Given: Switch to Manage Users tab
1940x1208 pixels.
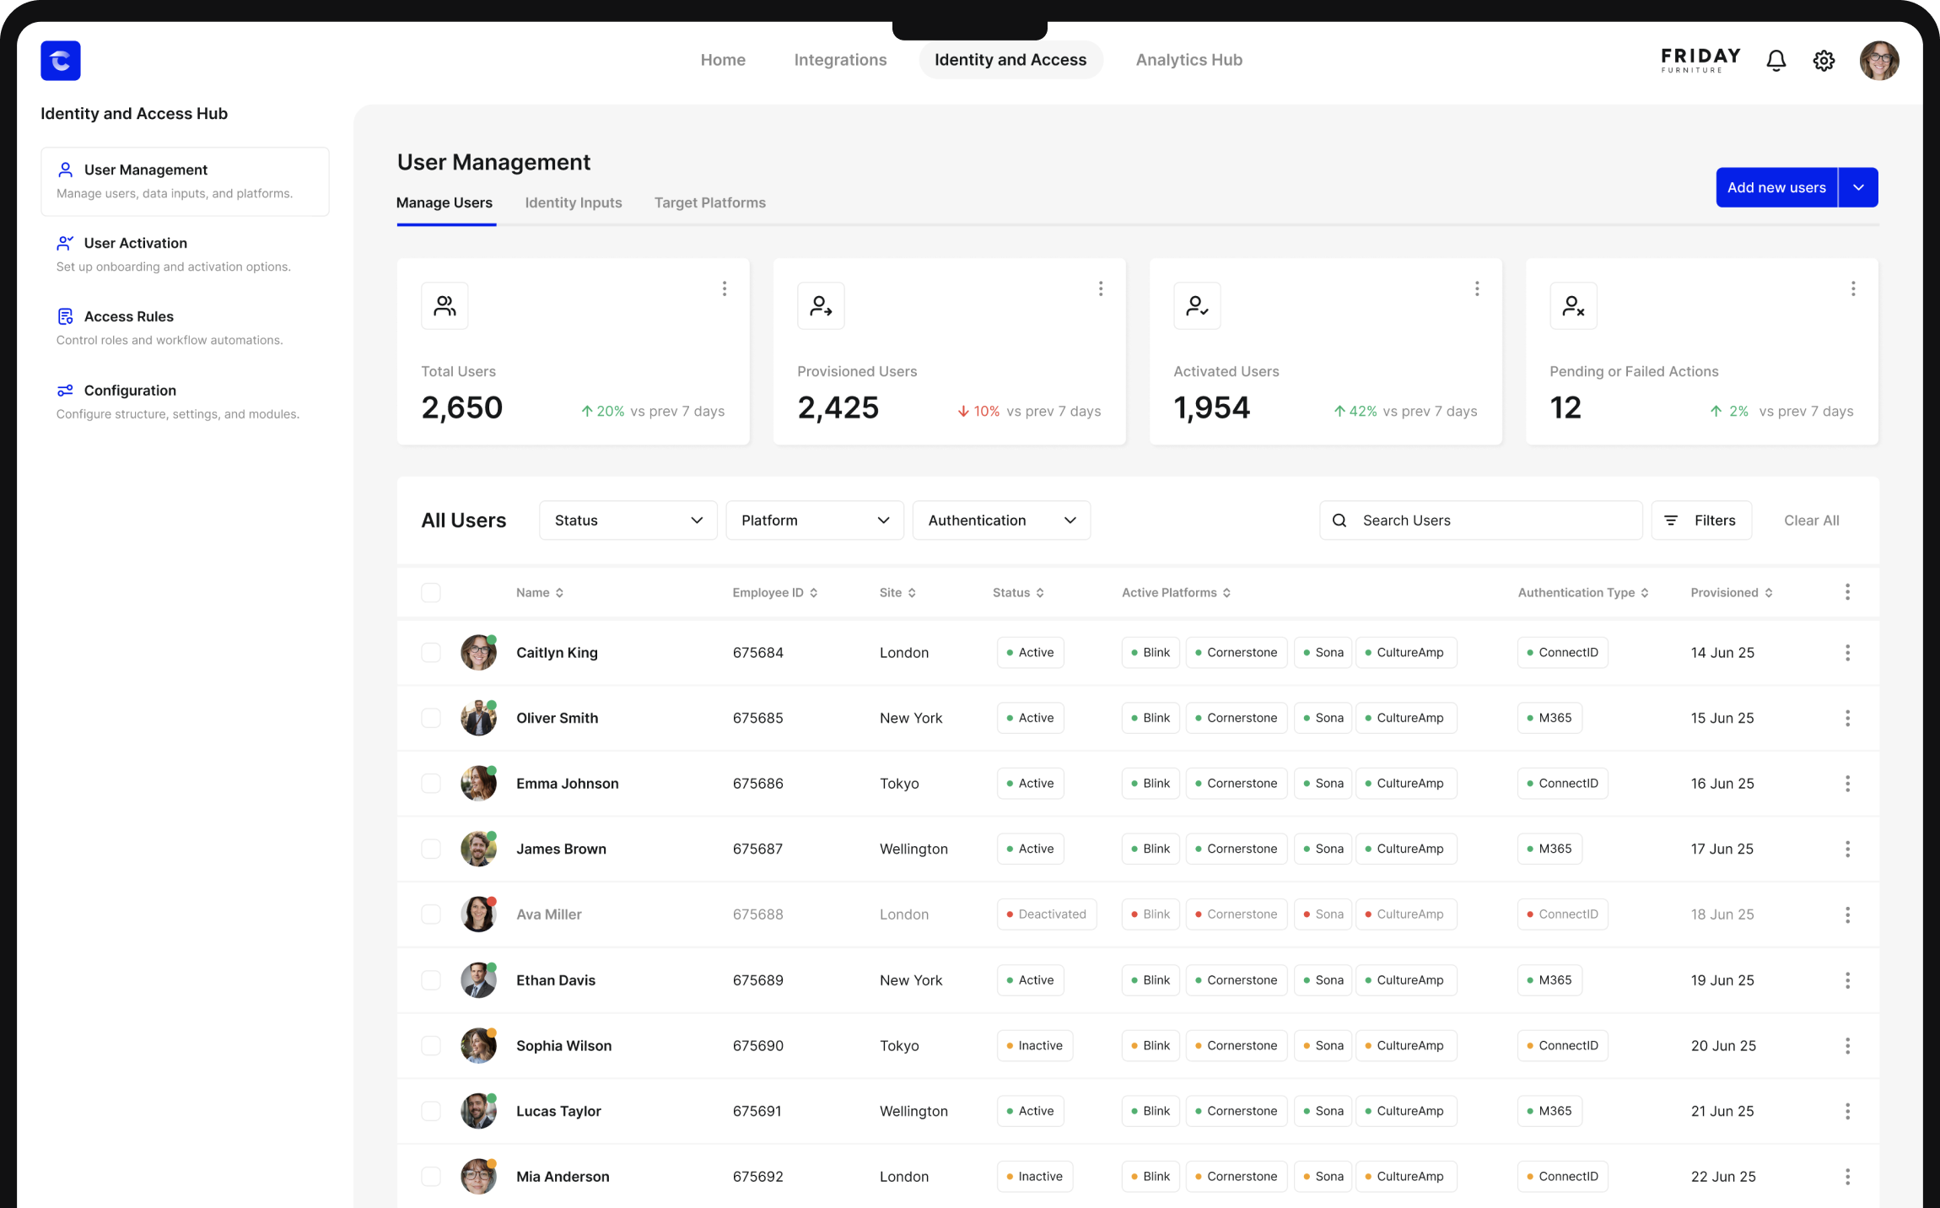Looking at the screenshot, I should coord(445,203).
